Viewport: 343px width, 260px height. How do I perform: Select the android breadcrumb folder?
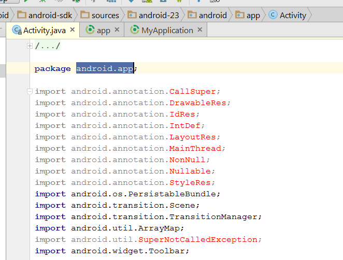[207, 16]
